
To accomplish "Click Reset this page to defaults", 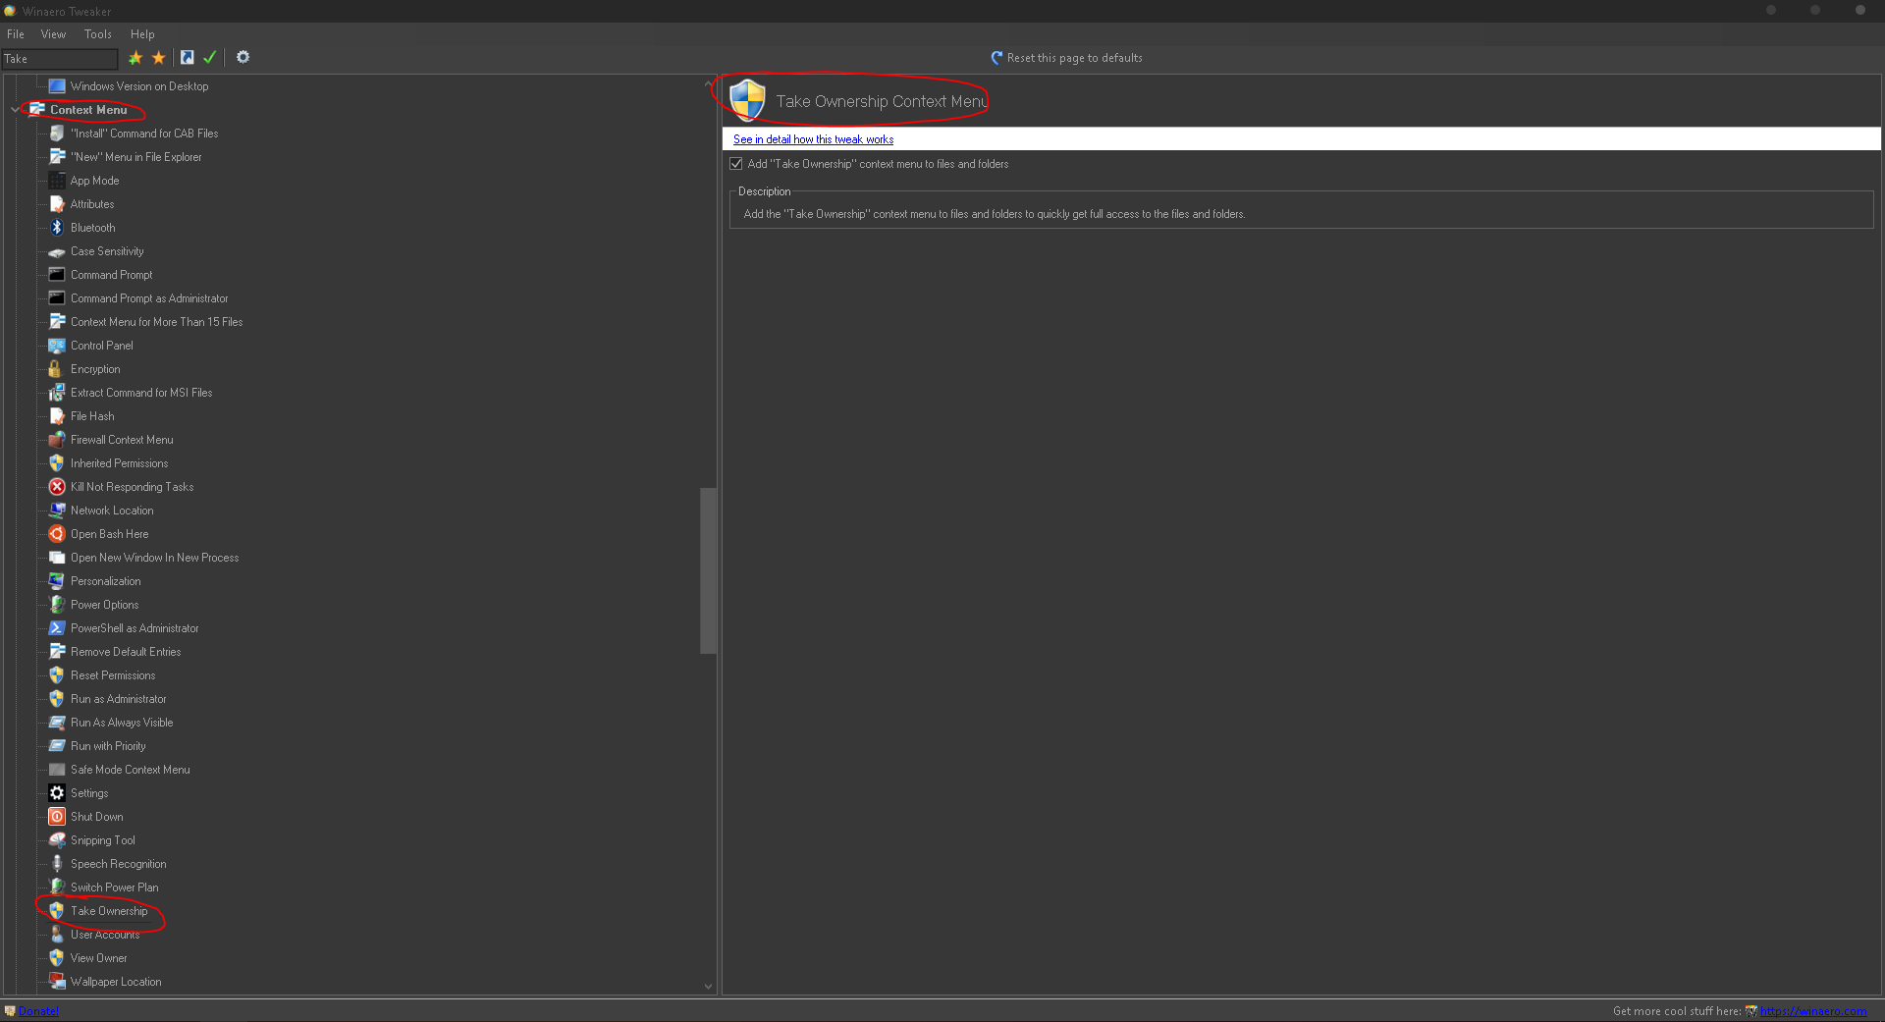I will (x=1074, y=57).
